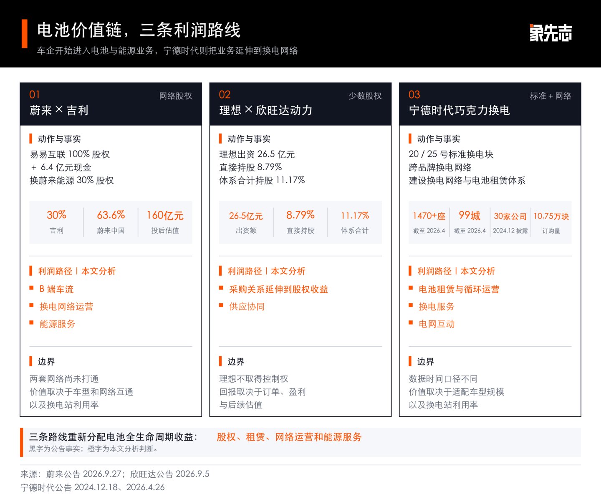The height and width of the screenshot is (499, 601).
Task: Click the 30家公司 stat
Action: tap(510, 222)
